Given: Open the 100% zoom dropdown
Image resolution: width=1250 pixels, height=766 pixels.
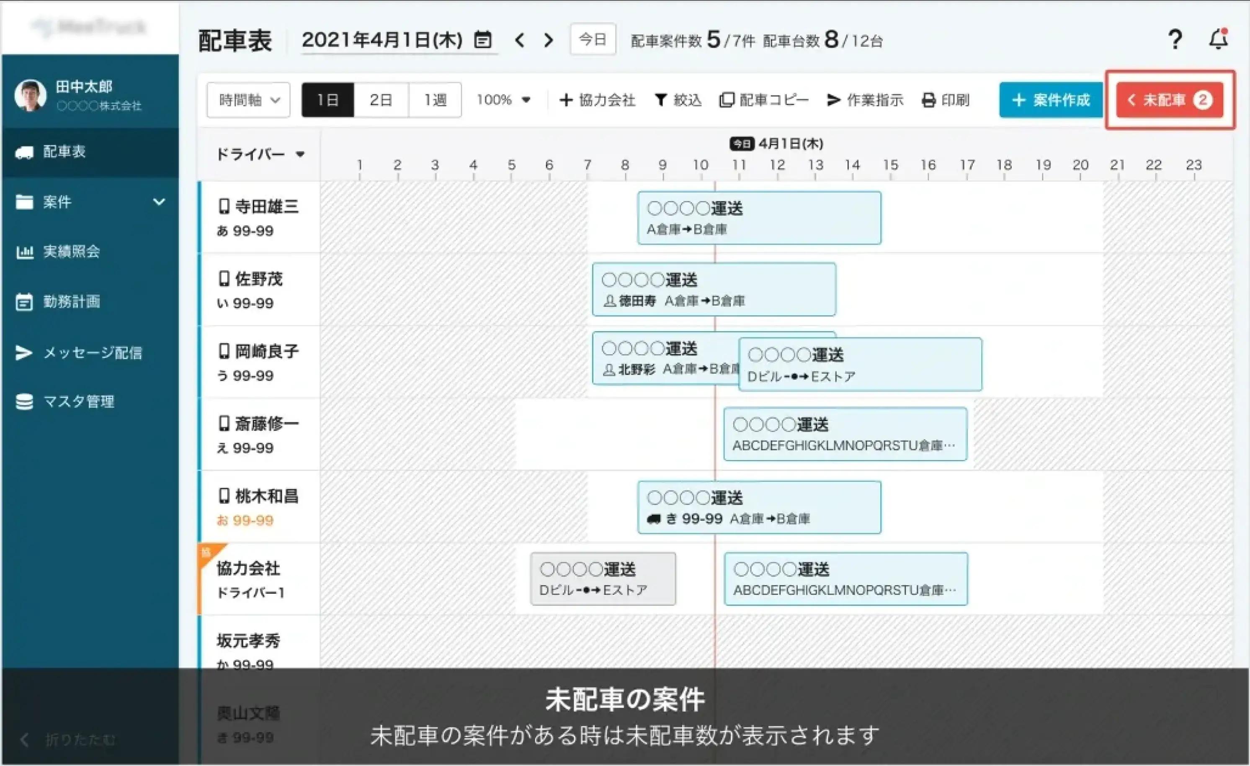Looking at the screenshot, I should pos(503,100).
